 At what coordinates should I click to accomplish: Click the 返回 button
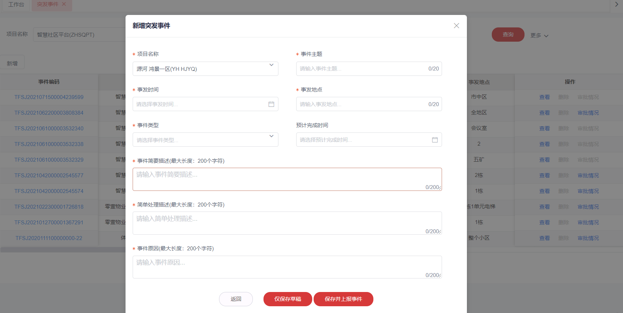pos(236,299)
